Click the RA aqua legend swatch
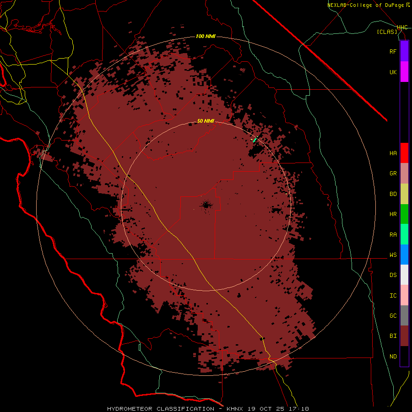This screenshot has width=412, height=412. (x=404, y=234)
